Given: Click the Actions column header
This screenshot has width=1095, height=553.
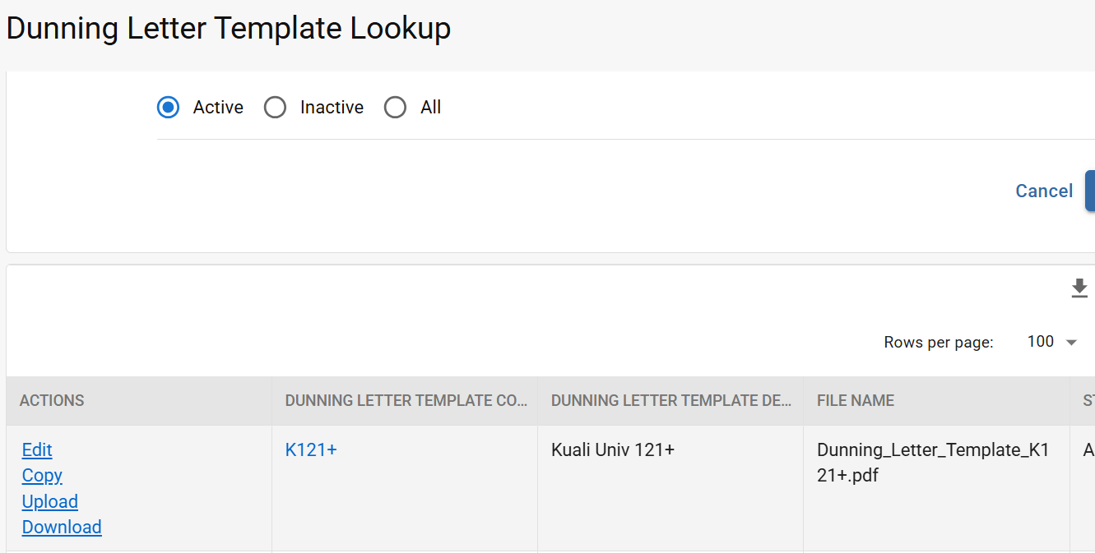Looking at the screenshot, I should click(52, 400).
